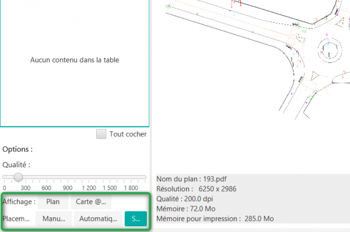Set quality slider to the 1 800 mark
This screenshot has width=350, height=232.
pyautogui.click(x=131, y=177)
